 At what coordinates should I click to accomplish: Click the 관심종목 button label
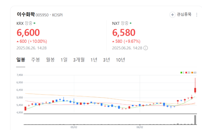184,14
